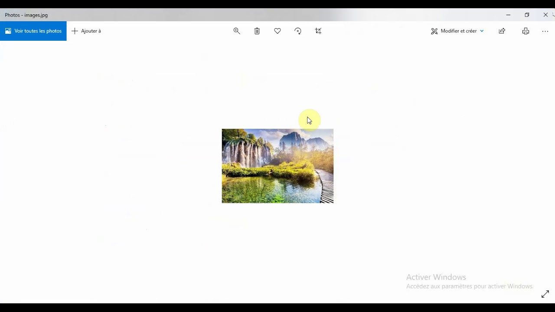Select the crop tool icon
The height and width of the screenshot is (312, 555).
pyautogui.click(x=318, y=31)
